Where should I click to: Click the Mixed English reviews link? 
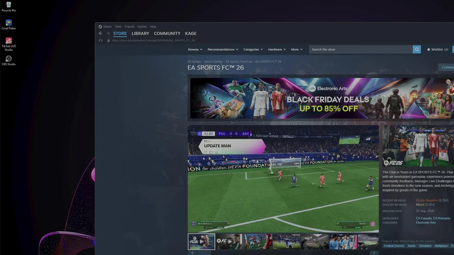coord(420,205)
